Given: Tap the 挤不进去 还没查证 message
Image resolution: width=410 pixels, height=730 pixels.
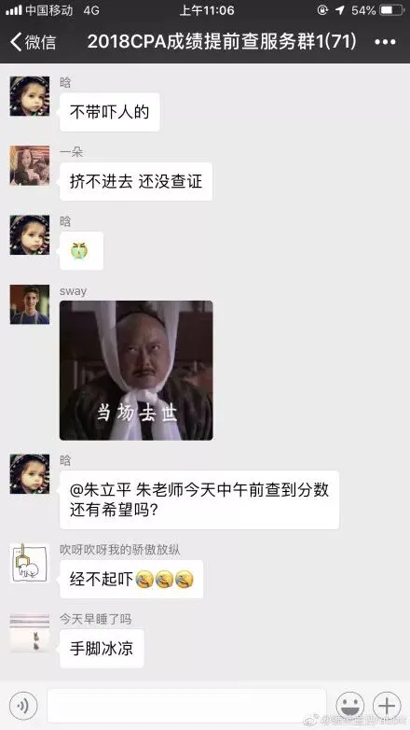Looking at the screenshot, I should [x=136, y=182].
